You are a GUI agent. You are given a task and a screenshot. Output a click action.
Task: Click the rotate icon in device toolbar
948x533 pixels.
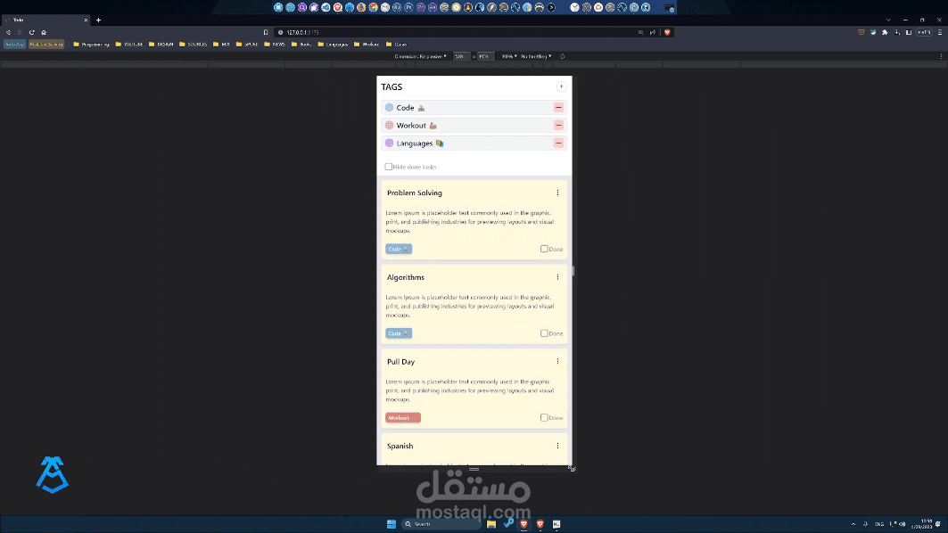point(562,56)
